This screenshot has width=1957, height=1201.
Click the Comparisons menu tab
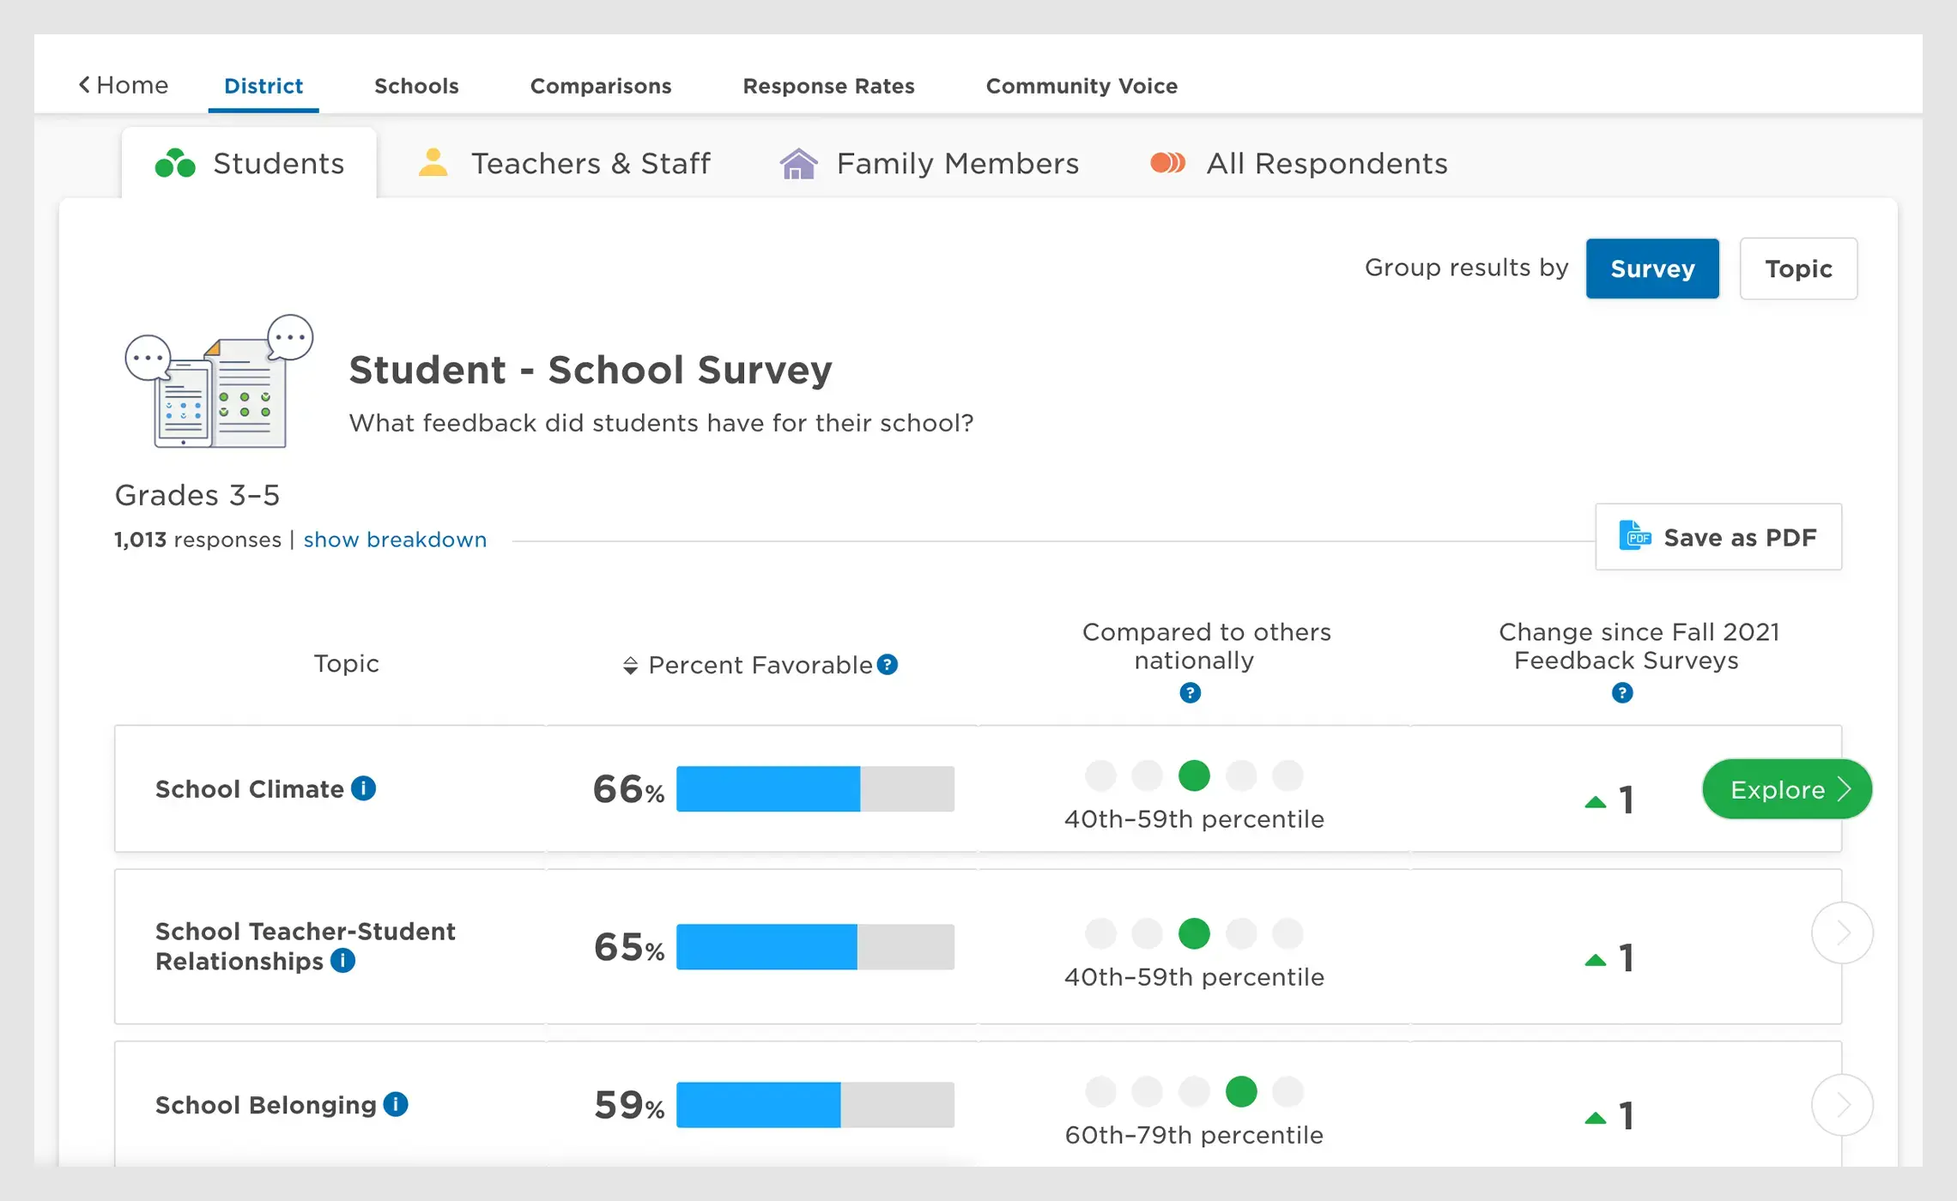click(x=601, y=85)
